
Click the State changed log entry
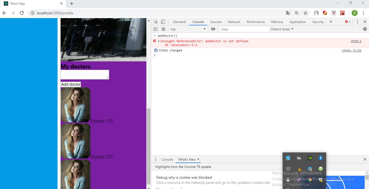coord(170,50)
